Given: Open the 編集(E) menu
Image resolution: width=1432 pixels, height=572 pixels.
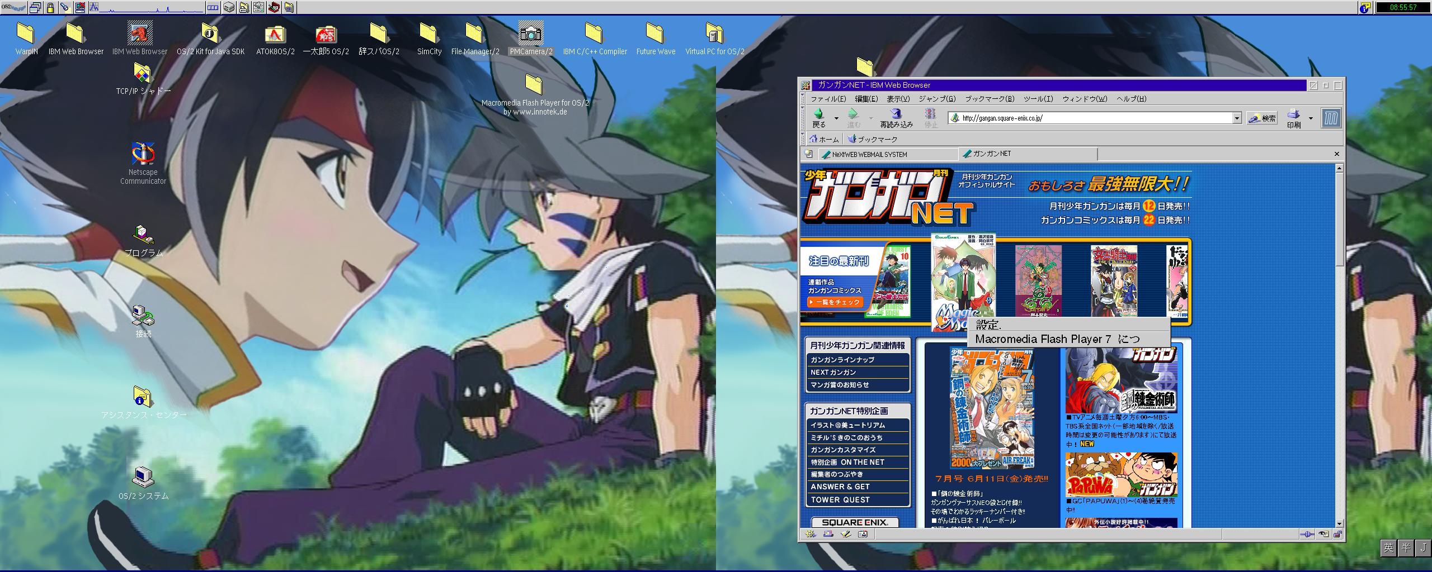Looking at the screenshot, I should pyautogui.click(x=866, y=99).
